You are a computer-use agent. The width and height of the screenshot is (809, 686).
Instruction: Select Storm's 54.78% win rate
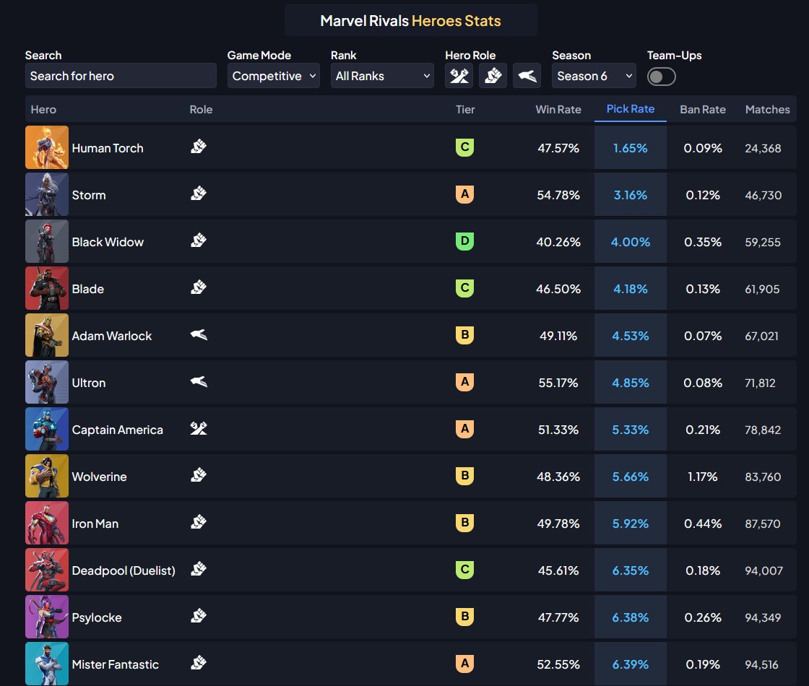tap(558, 195)
